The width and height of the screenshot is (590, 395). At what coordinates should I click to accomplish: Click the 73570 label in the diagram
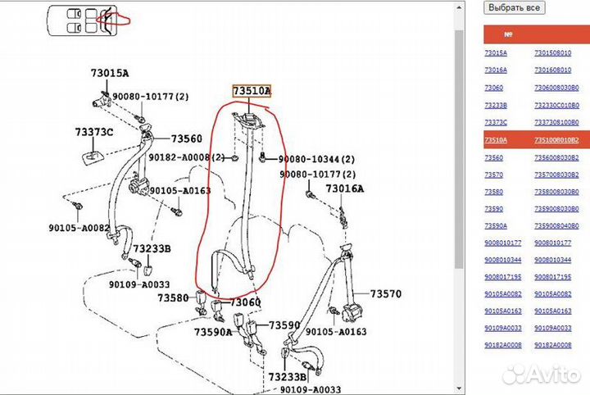[385, 294]
